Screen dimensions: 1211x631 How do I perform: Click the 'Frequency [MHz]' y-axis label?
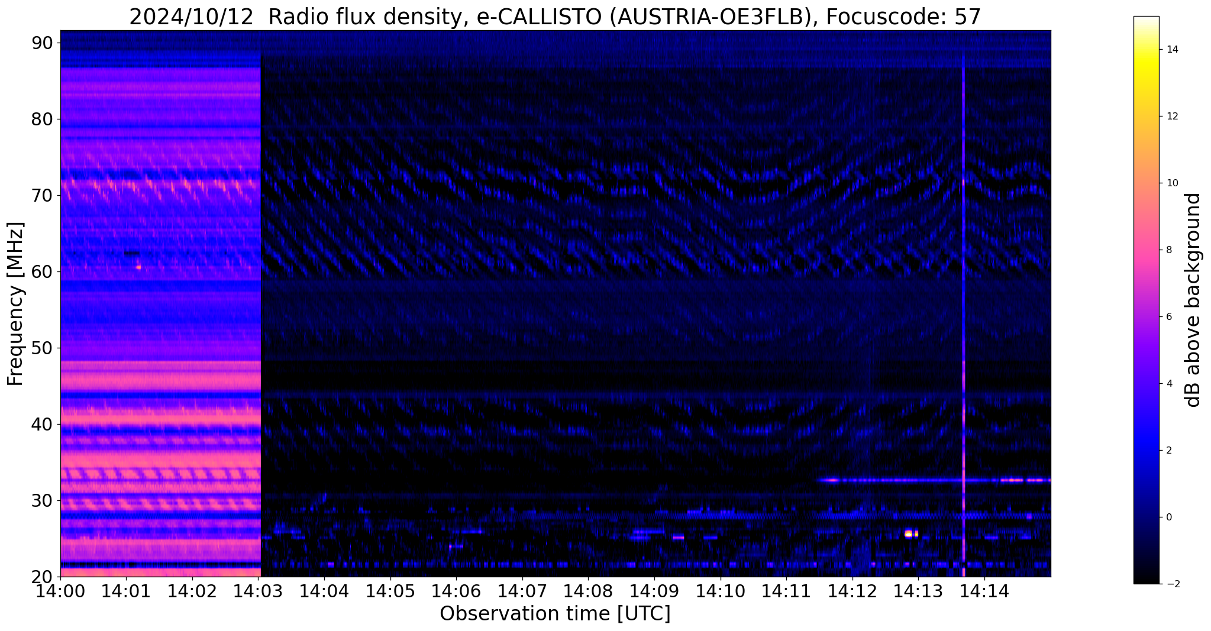[x=15, y=303]
